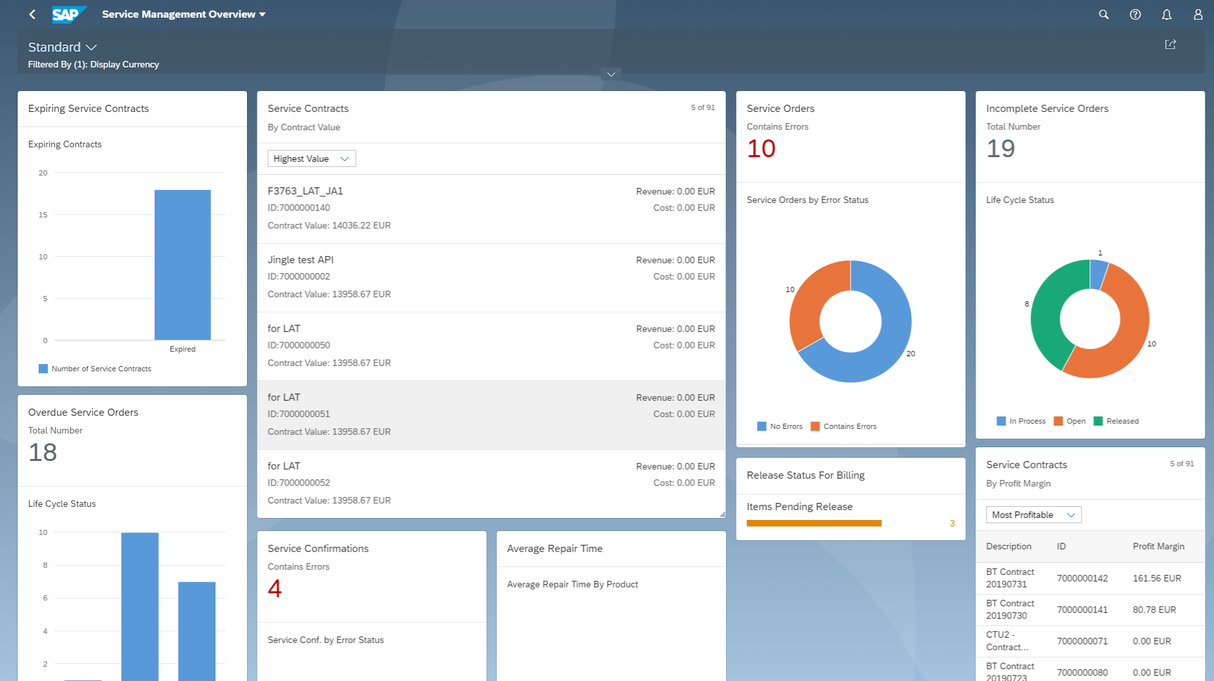The image size is (1214, 681).
Task: Open the 'Standard' variant selector
Action: (x=62, y=46)
